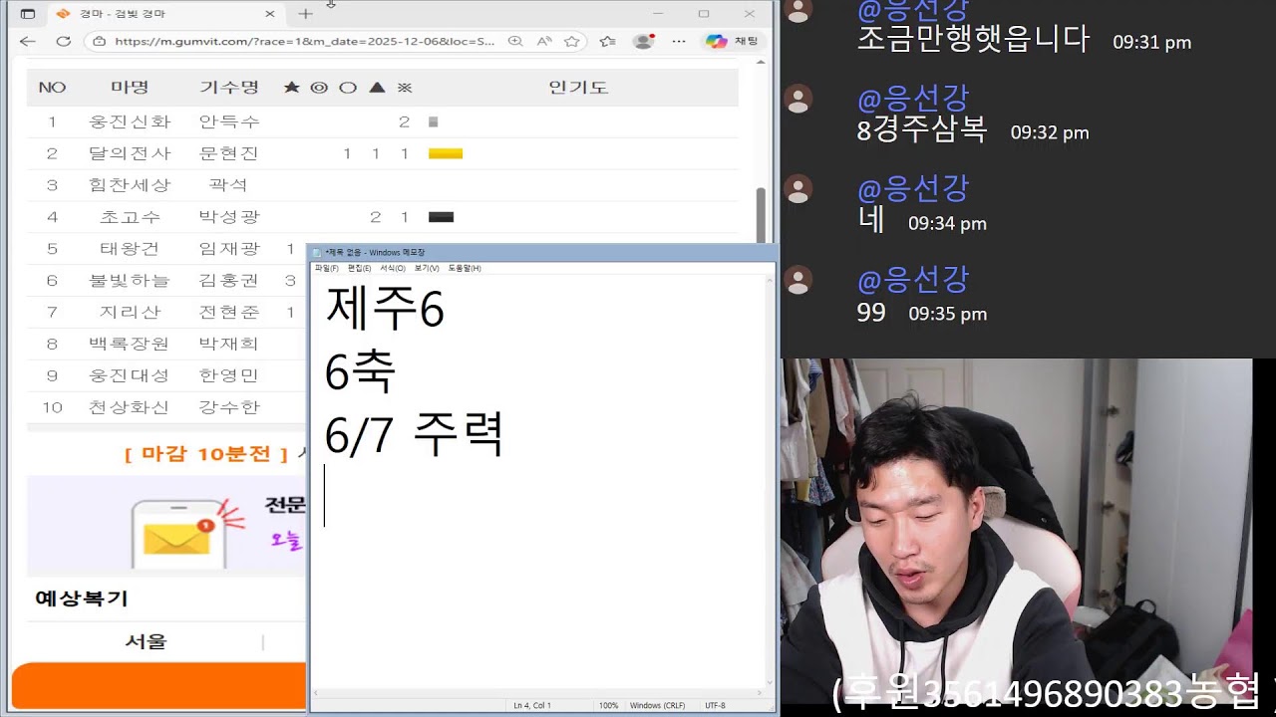This screenshot has width=1276, height=717.
Task: Close the 경마 - 검빛 경마 tab
Action: click(x=269, y=14)
